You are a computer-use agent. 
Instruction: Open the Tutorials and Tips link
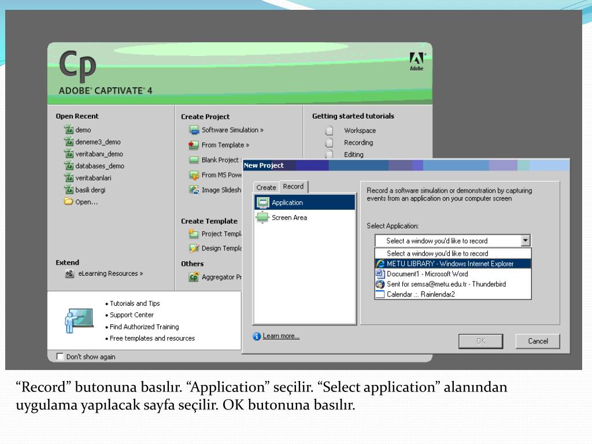coord(135,304)
